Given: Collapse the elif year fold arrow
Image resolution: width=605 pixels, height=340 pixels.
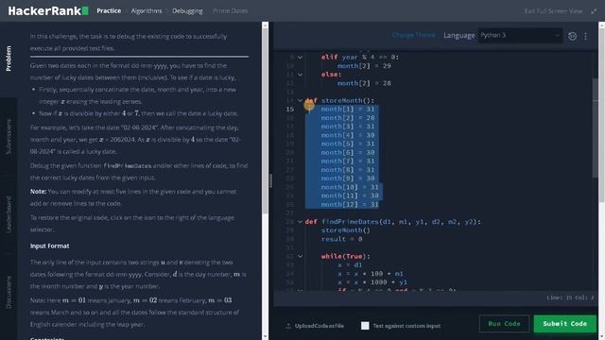Looking at the screenshot, I should 300,57.
